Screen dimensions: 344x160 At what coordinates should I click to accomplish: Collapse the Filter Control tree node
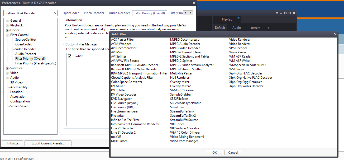pos(7,35)
